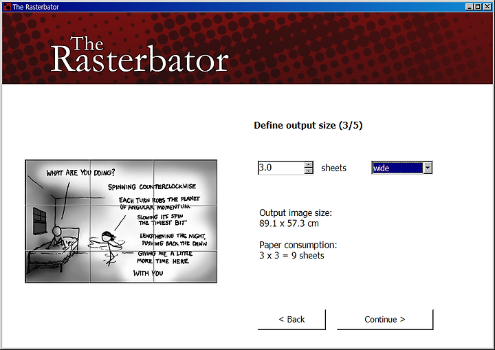Click 'The Rasterbator' title bar text
The height and width of the screenshot is (350, 495).
[x=36, y=7]
